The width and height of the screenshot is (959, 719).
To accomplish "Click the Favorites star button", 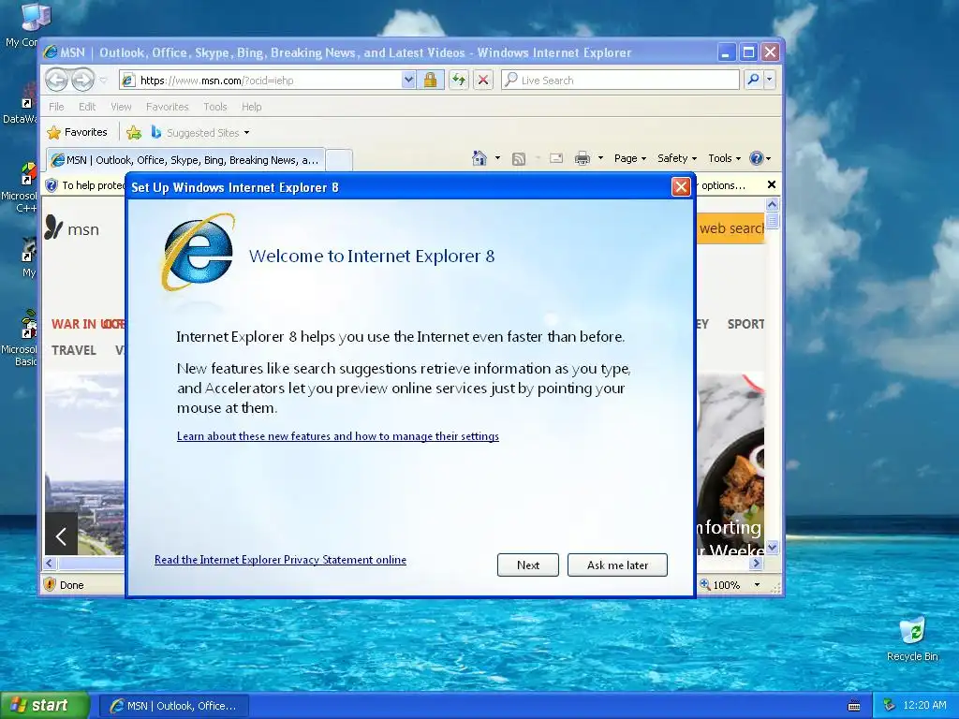I will click(x=78, y=132).
